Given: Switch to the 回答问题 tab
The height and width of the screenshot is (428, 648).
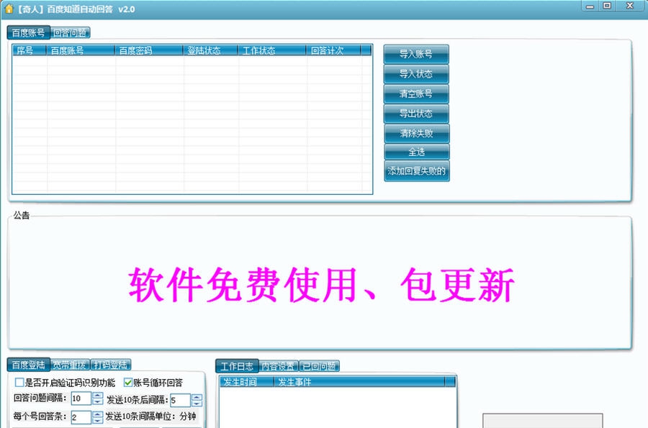Looking at the screenshot, I should coord(71,32).
